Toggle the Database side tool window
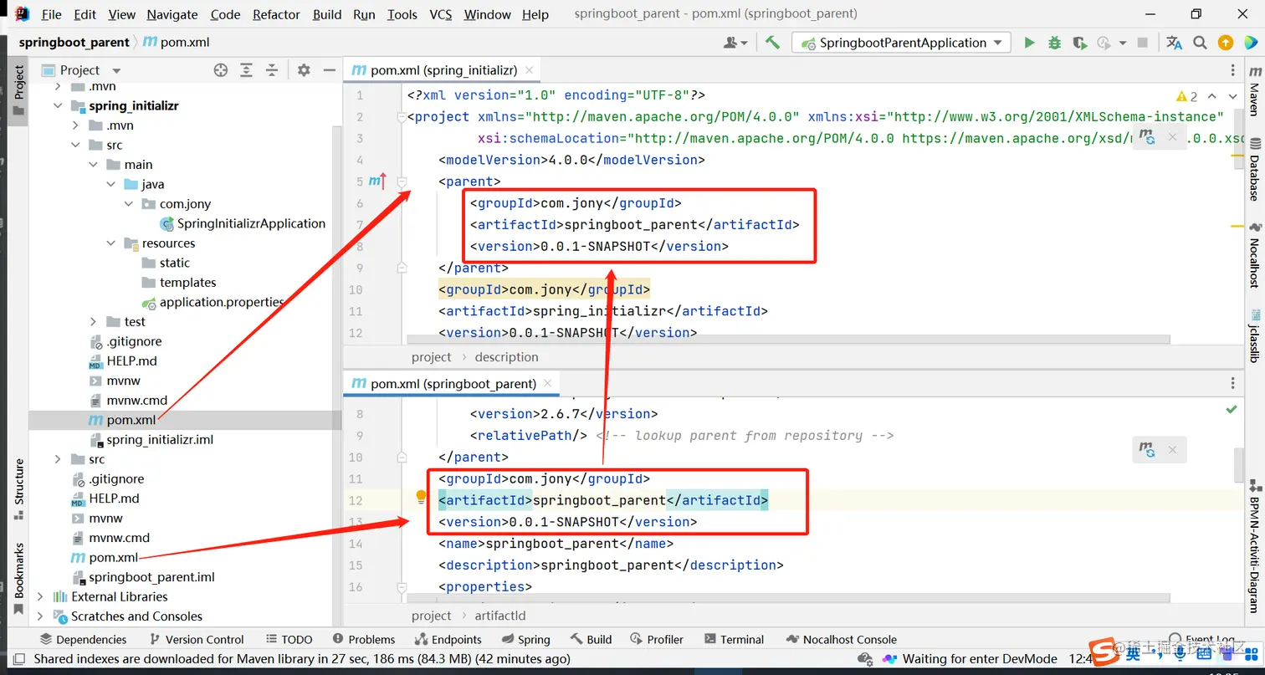The width and height of the screenshot is (1265, 675). click(1254, 171)
